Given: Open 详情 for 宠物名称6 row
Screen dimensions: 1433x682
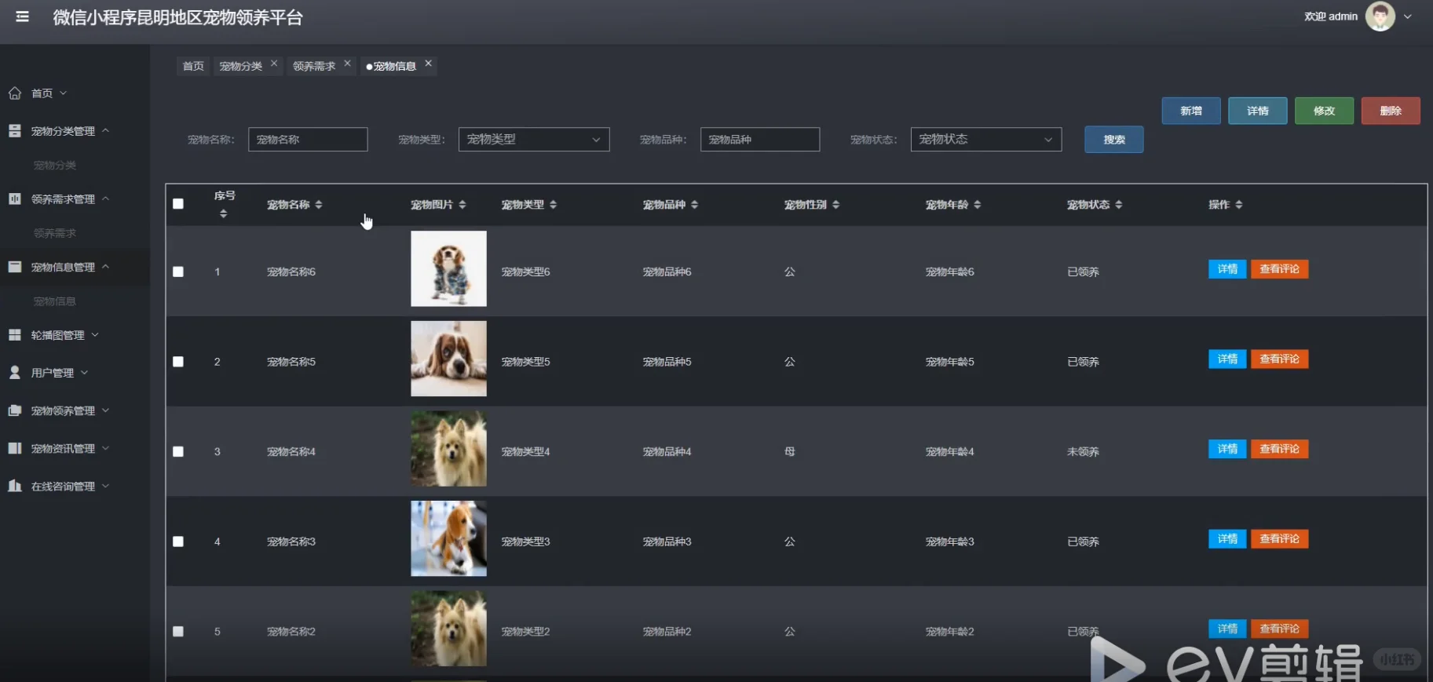Looking at the screenshot, I should (x=1227, y=269).
